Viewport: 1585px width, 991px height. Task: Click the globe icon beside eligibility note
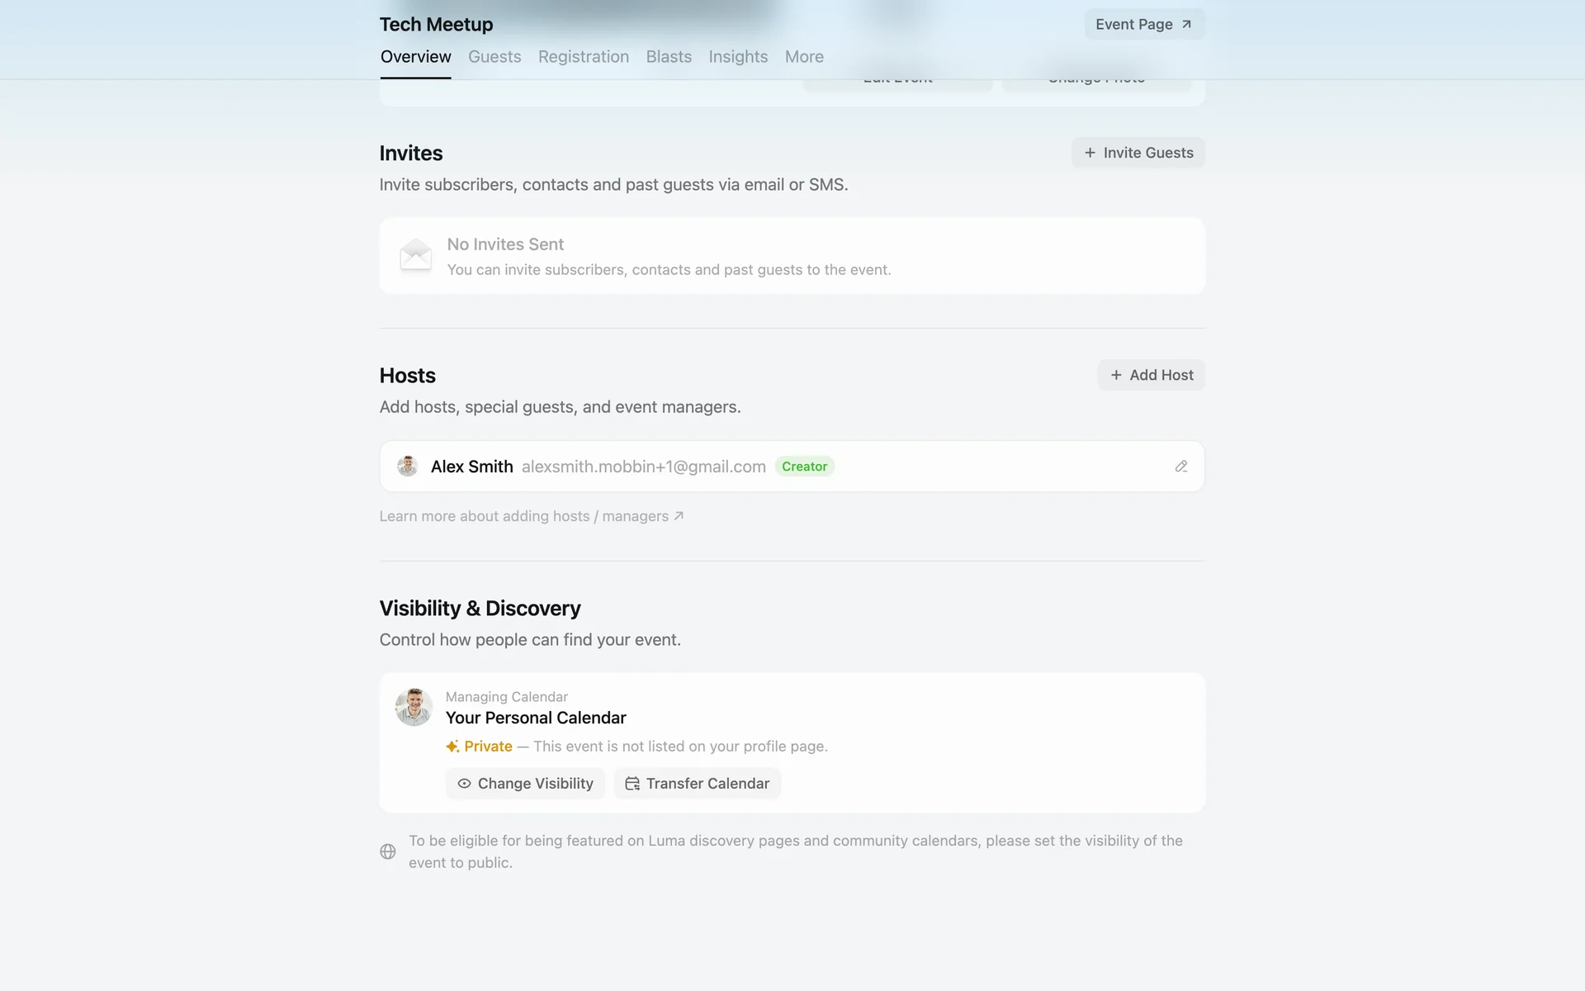pyautogui.click(x=388, y=851)
